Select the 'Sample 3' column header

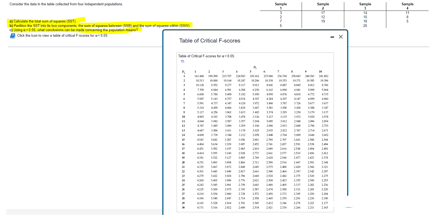[x=365, y=6]
